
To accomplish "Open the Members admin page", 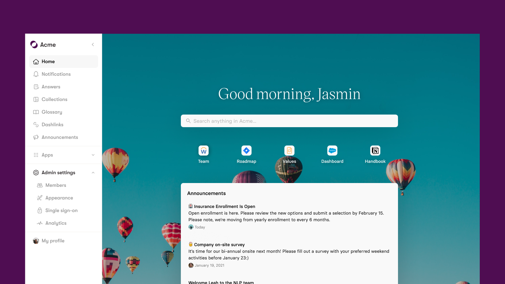I will (56, 185).
